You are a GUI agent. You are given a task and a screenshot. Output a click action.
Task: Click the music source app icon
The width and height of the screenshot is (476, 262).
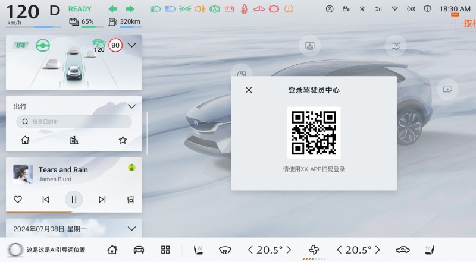tap(131, 168)
